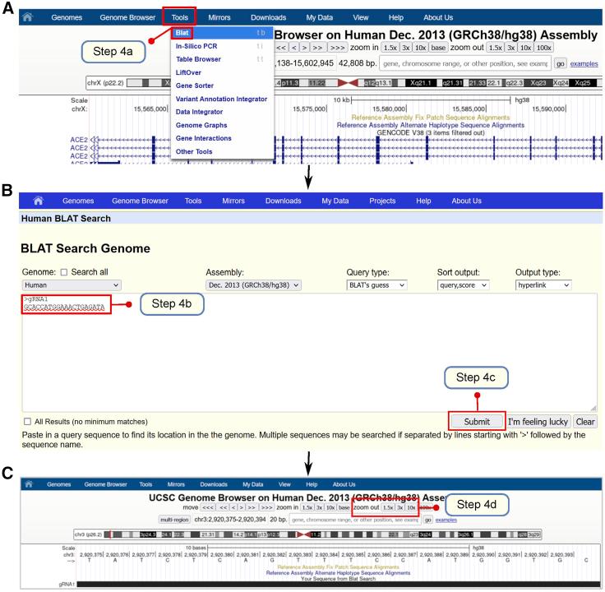Open the Genome dropdown showing Human

pyautogui.click(x=72, y=285)
